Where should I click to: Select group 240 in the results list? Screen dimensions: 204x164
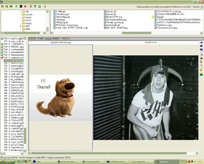coord(14,77)
